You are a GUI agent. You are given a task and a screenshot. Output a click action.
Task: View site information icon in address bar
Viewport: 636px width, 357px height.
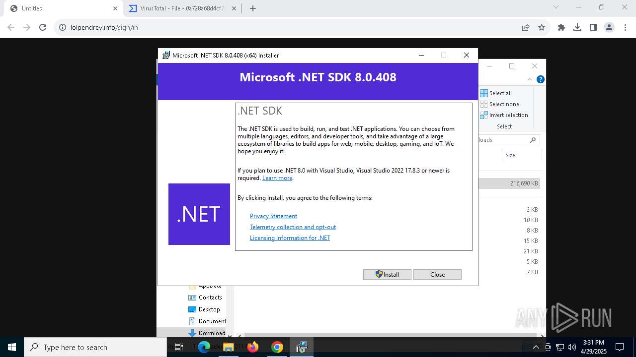click(x=63, y=27)
